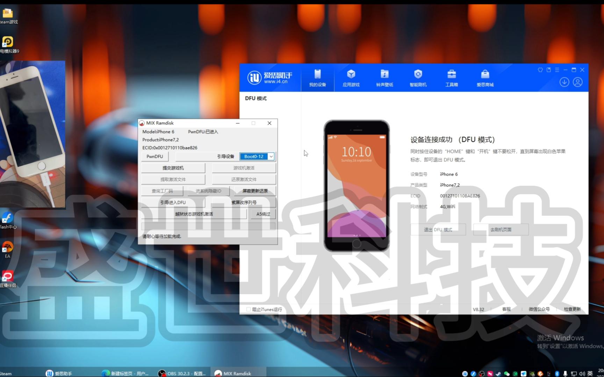Image resolution: width=604 pixels, height=377 pixels.
Task: Open the EA desktop shortcut
Action: 8,250
